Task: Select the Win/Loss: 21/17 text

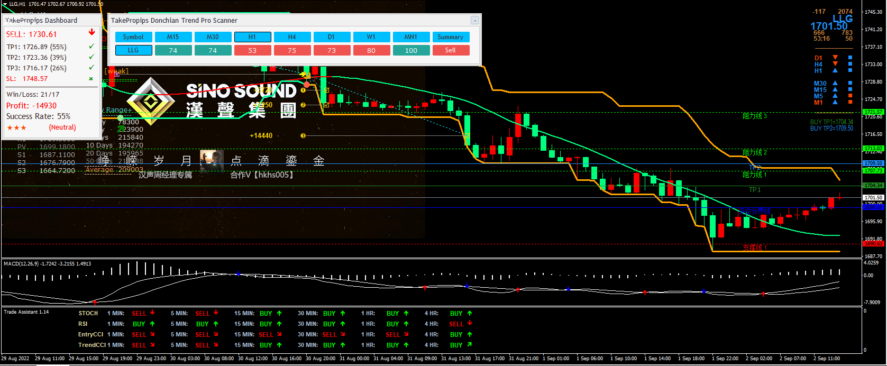Action: (33, 95)
